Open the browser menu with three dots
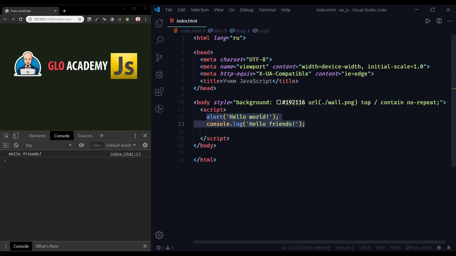 [x=146, y=19]
